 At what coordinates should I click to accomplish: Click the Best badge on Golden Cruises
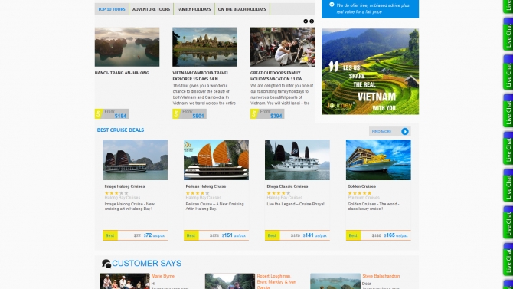pos(354,235)
